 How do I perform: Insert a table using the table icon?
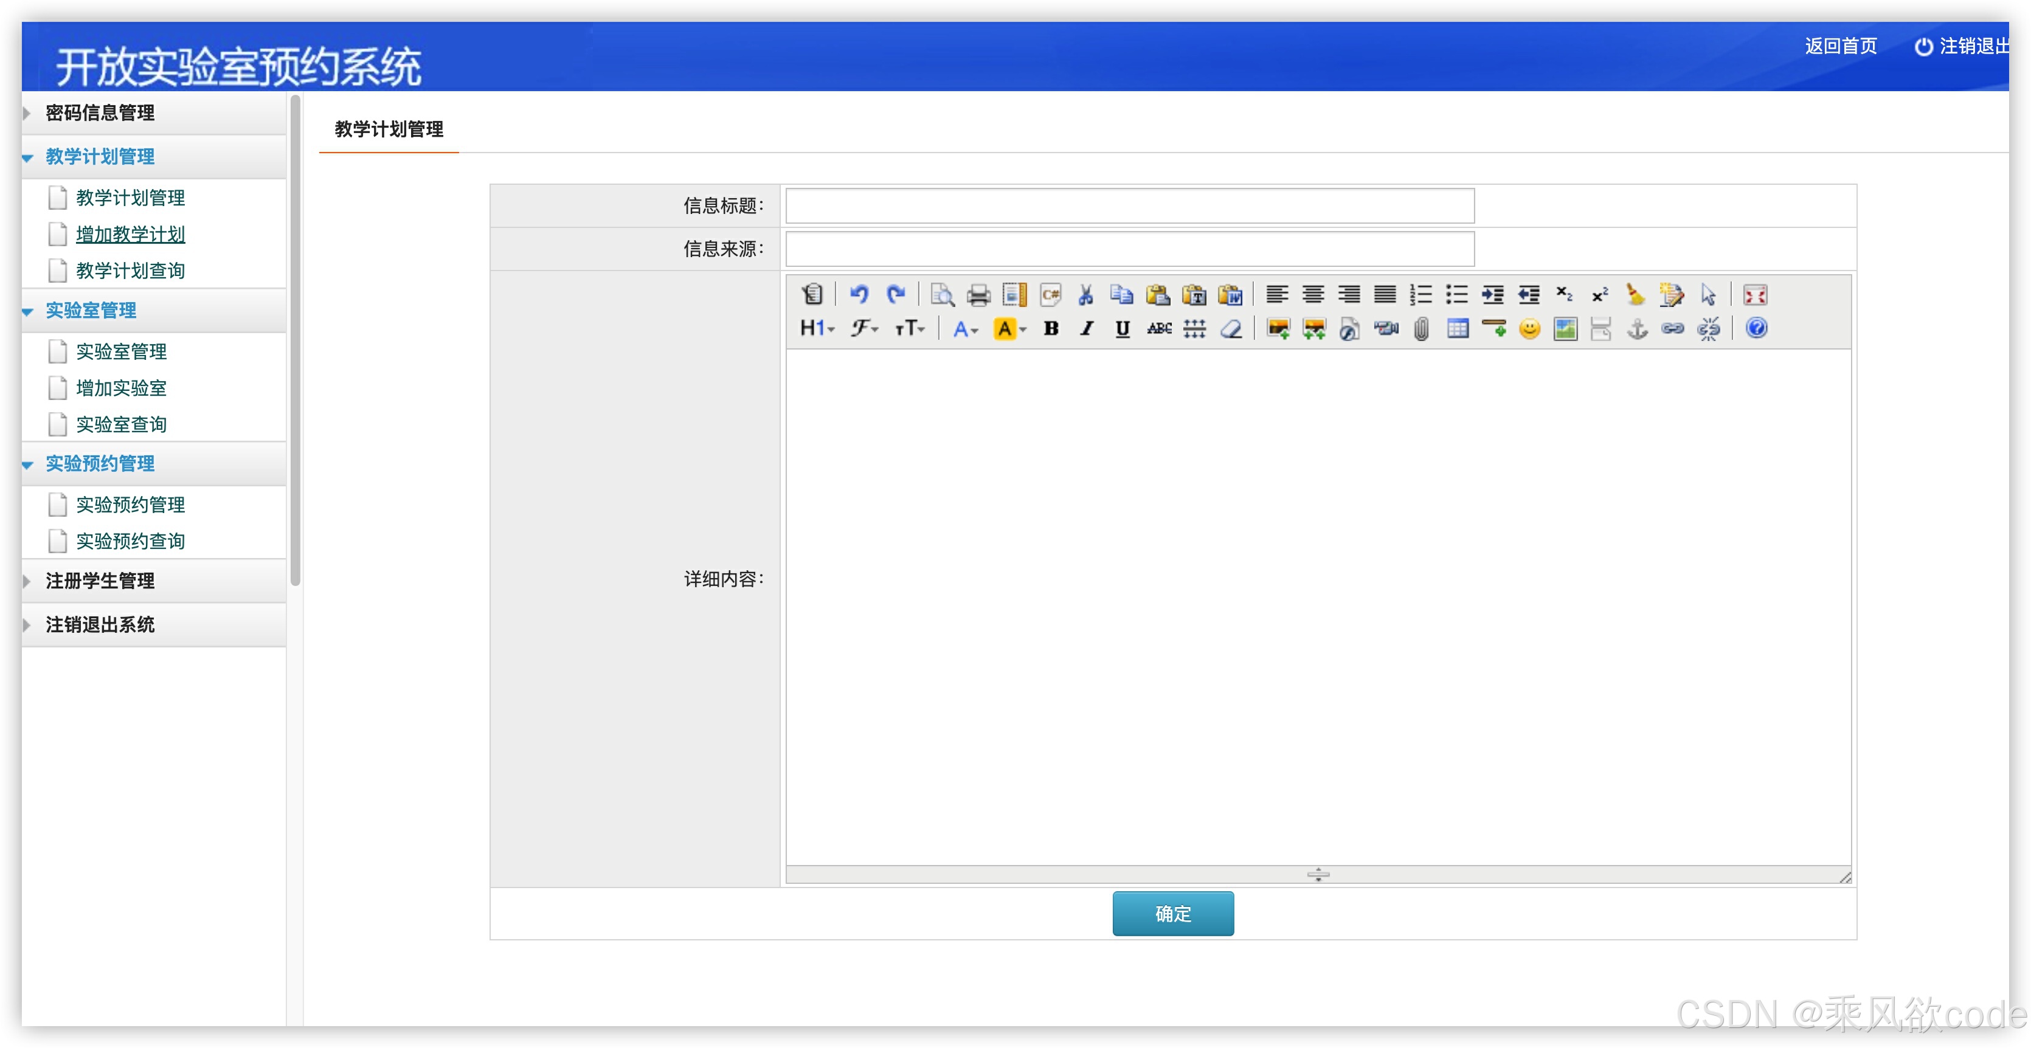[1458, 329]
